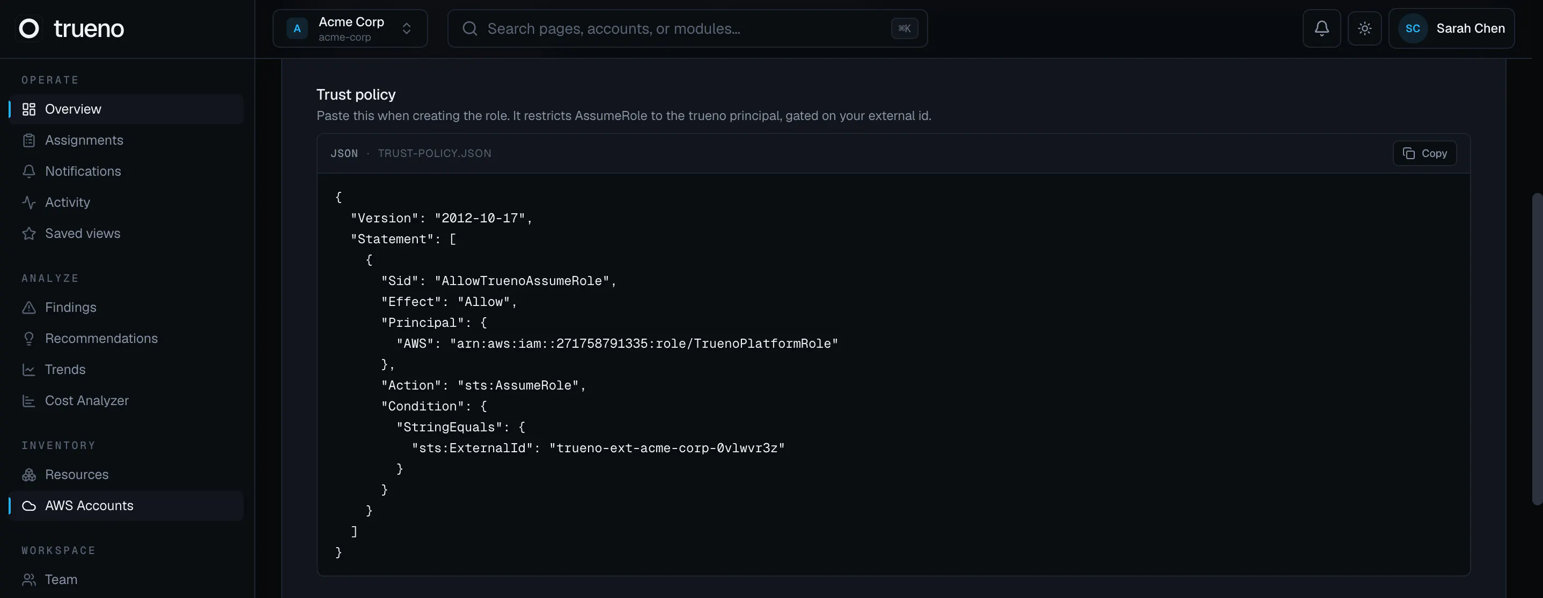
Task: Click the "Action": "sts:AssumeRole" line
Action: (x=483, y=386)
